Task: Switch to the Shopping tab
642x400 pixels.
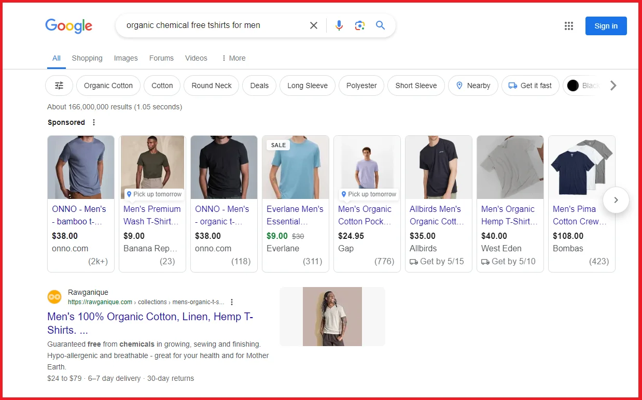Action: (87, 58)
